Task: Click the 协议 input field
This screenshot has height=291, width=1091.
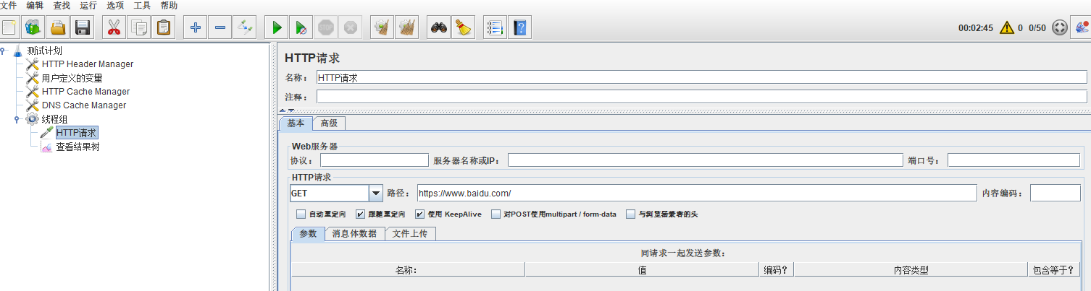Action: click(374, 160)
